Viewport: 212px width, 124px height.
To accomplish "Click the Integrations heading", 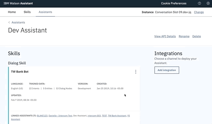I will point(168,53).
